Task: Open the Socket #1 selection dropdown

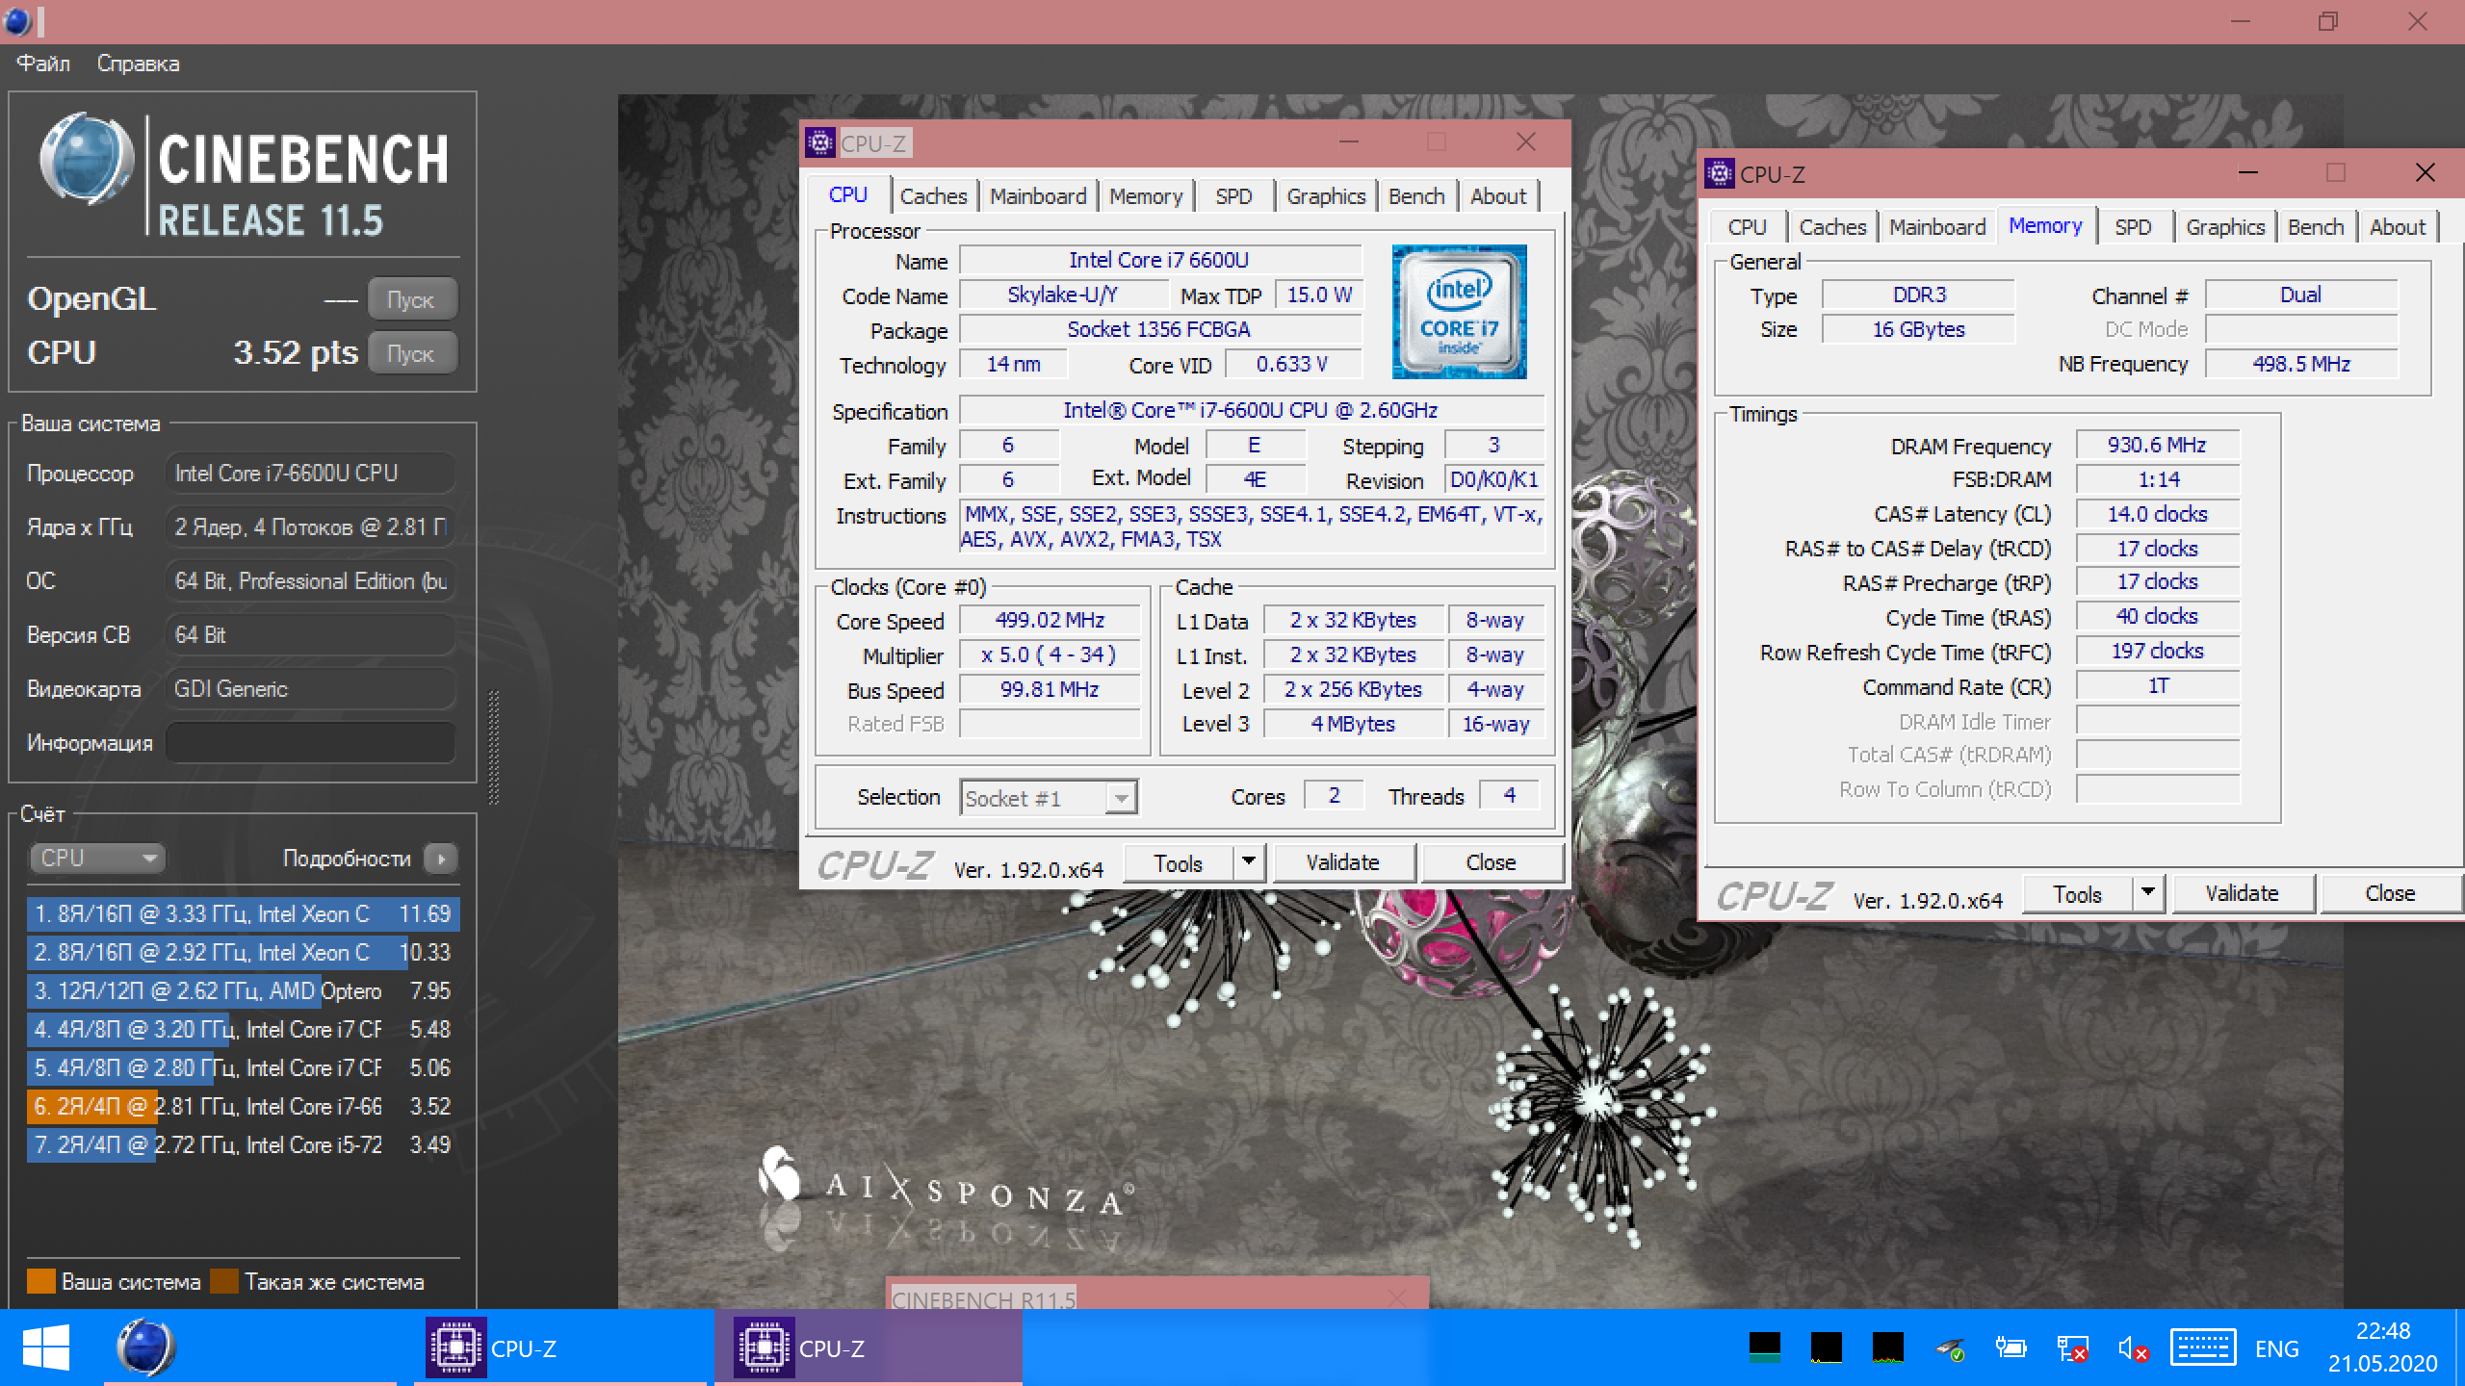Action: click(x=1049, y=798)
